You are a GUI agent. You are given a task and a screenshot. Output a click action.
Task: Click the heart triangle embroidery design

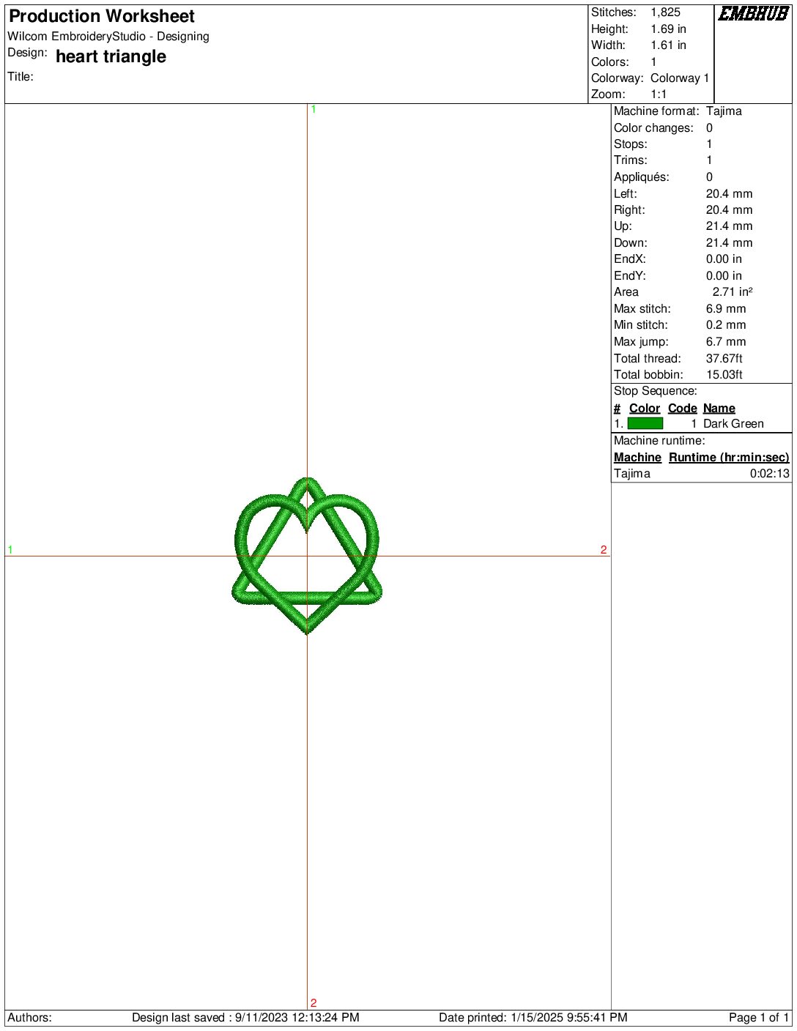(307, 555)
